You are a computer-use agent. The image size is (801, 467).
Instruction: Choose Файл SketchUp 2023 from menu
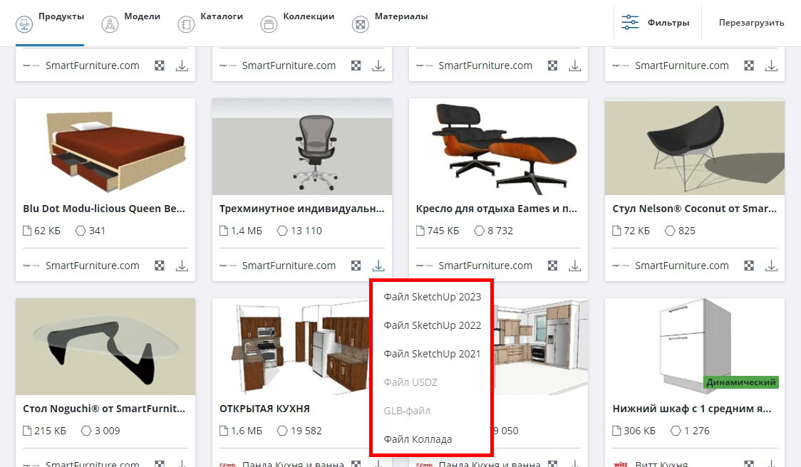tap(432, 297)
